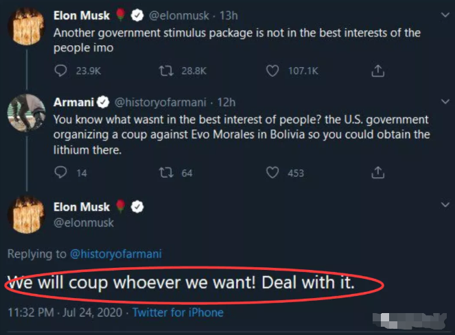
Task: Click the verified badge beside Armani
Action: coord(102,103)
